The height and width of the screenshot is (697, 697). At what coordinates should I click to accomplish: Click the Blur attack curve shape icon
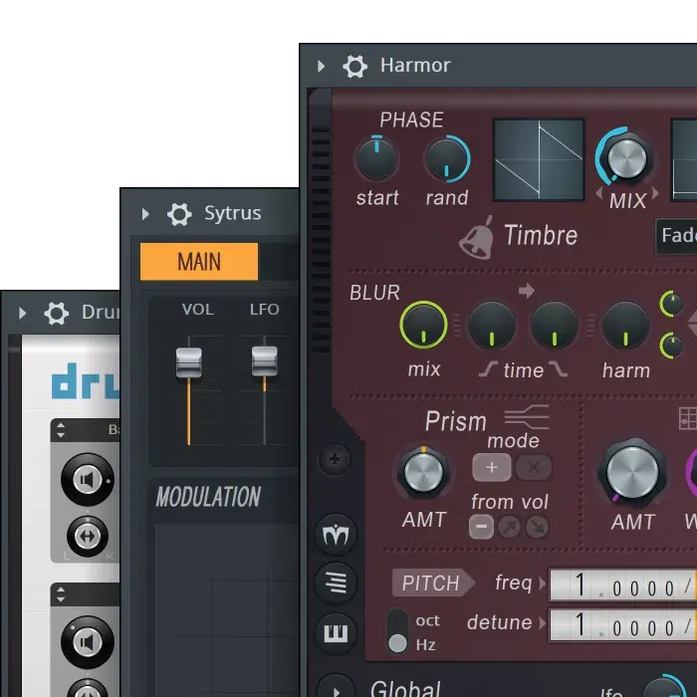click(488, 369)
